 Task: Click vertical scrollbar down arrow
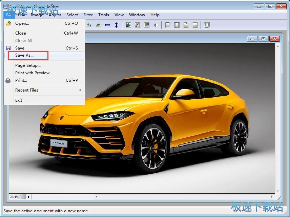coord(278,191)
